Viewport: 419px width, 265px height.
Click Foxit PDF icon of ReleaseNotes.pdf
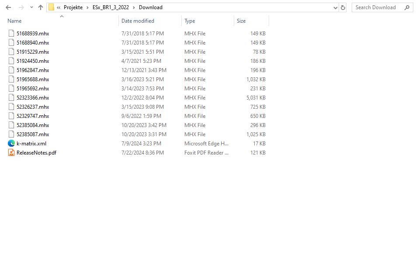[x=11, y=152]
